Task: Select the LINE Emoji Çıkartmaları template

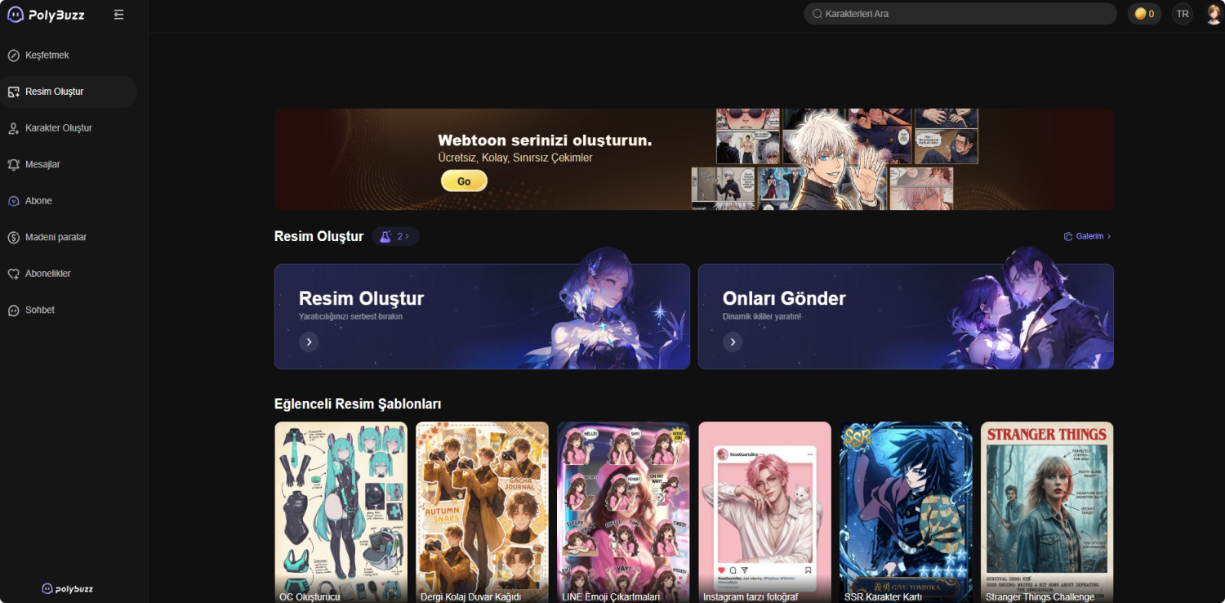Action: (623, 512)
